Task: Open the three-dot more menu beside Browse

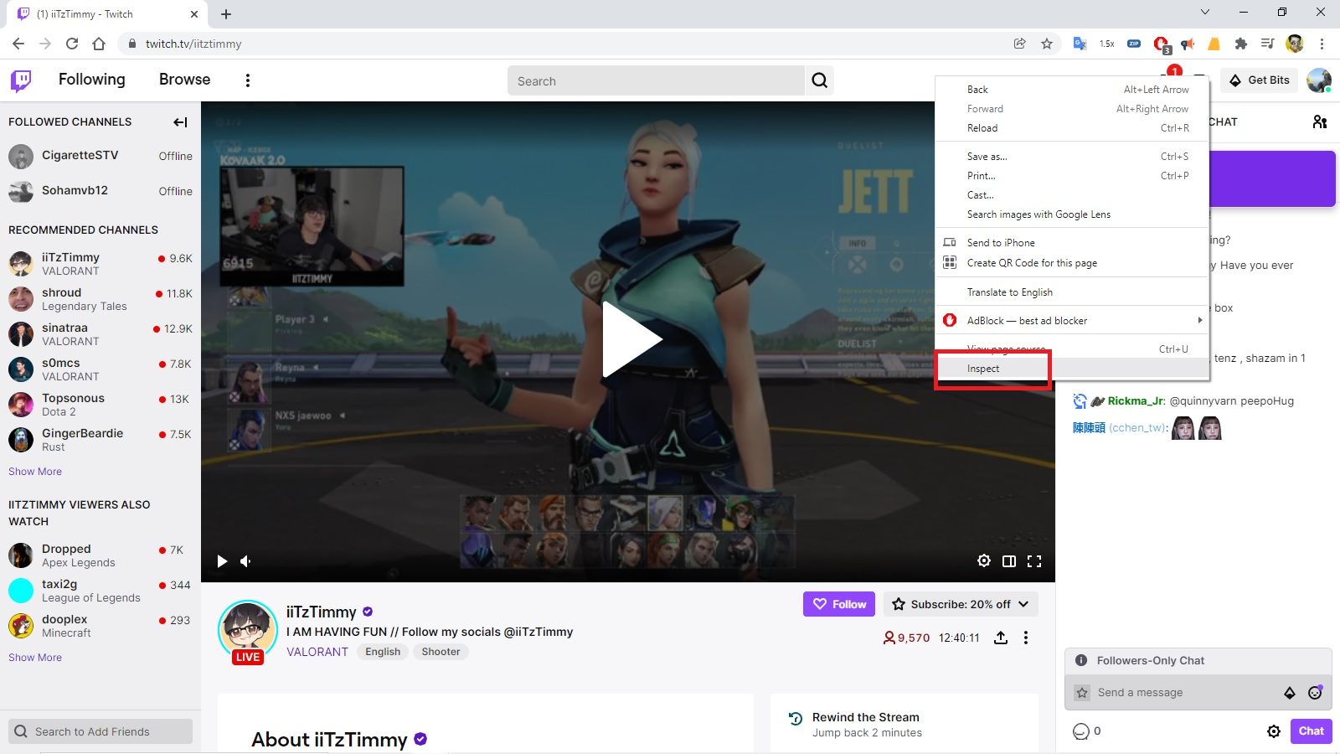Action: point(247,80)
